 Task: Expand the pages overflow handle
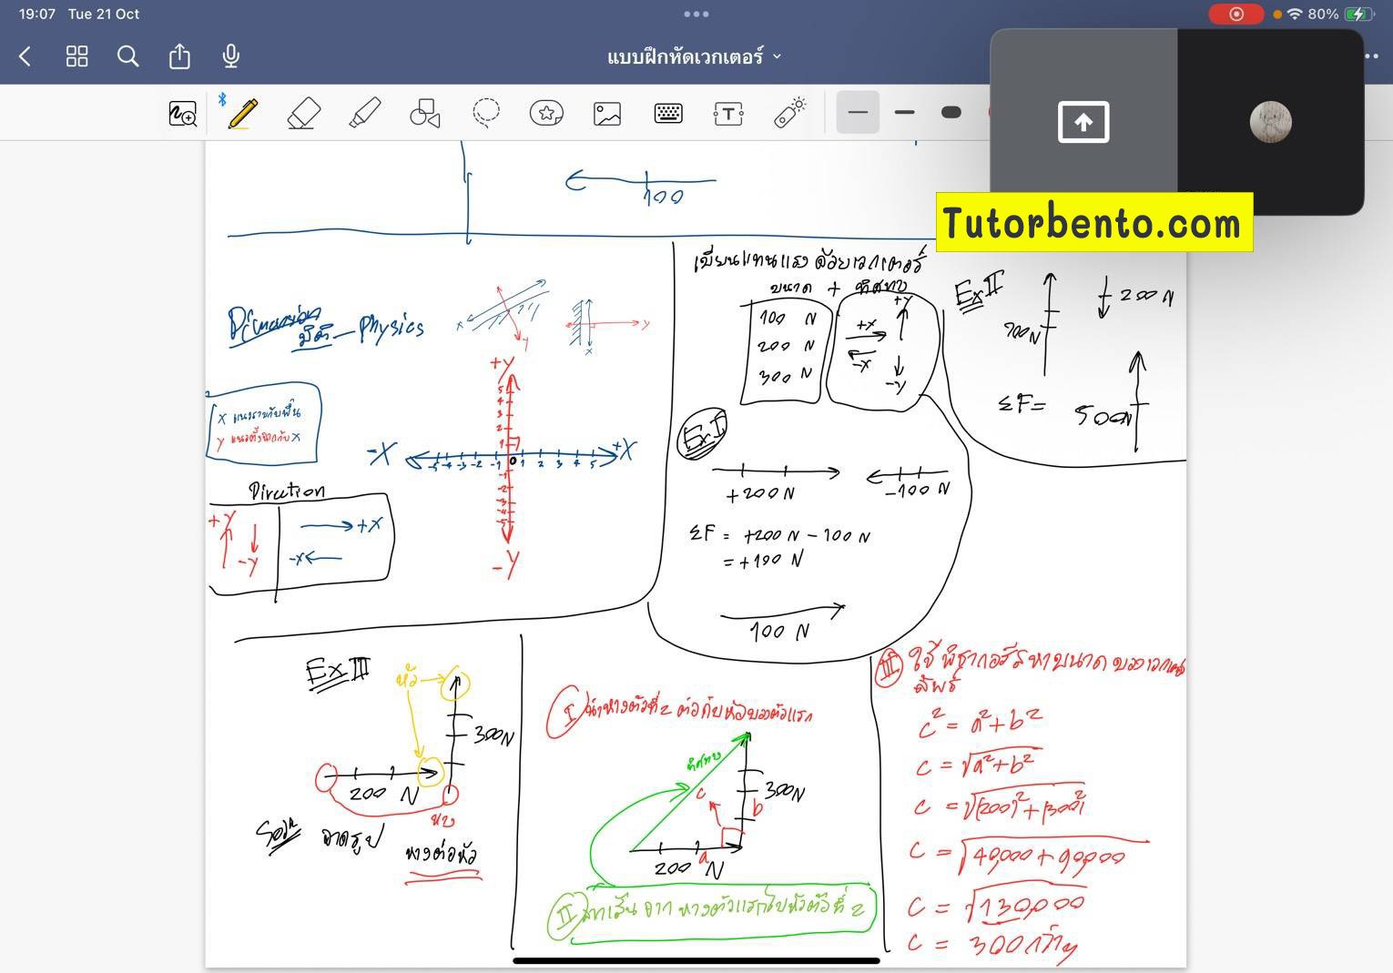(x=696, y=14)
